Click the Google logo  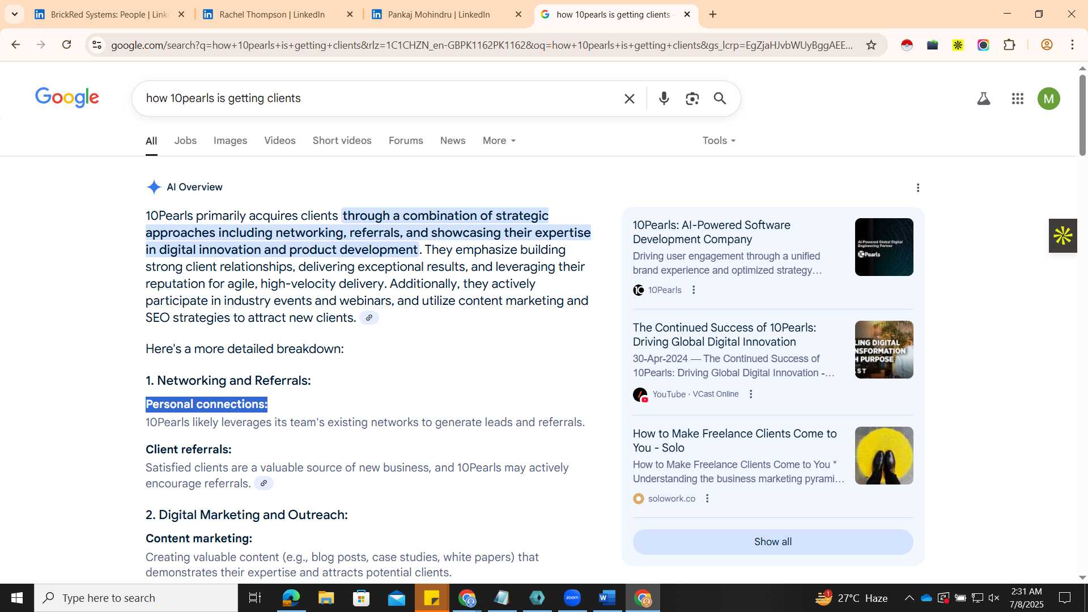click(67, 97)
